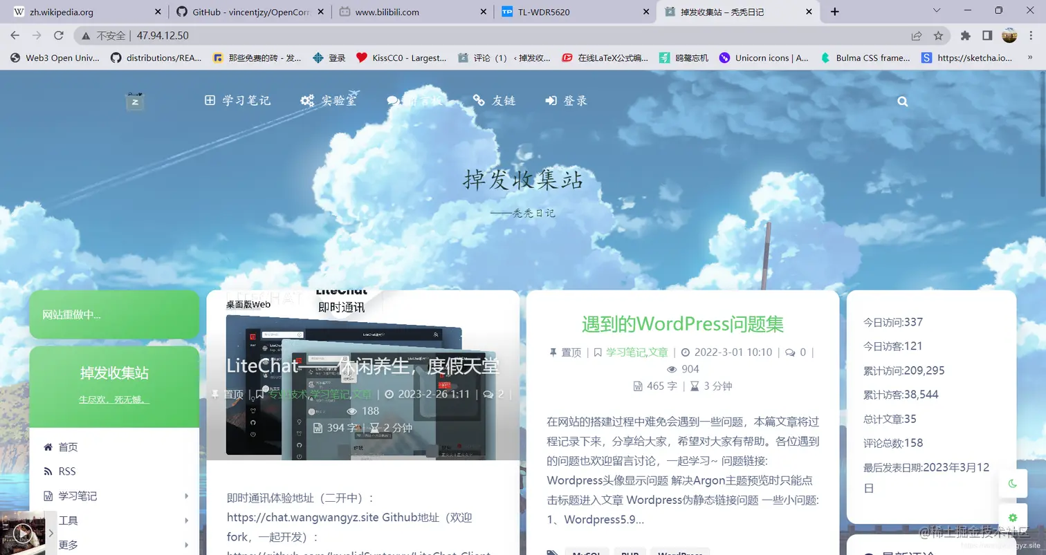Open 实验室 in the top navigation

pos(329,101)
